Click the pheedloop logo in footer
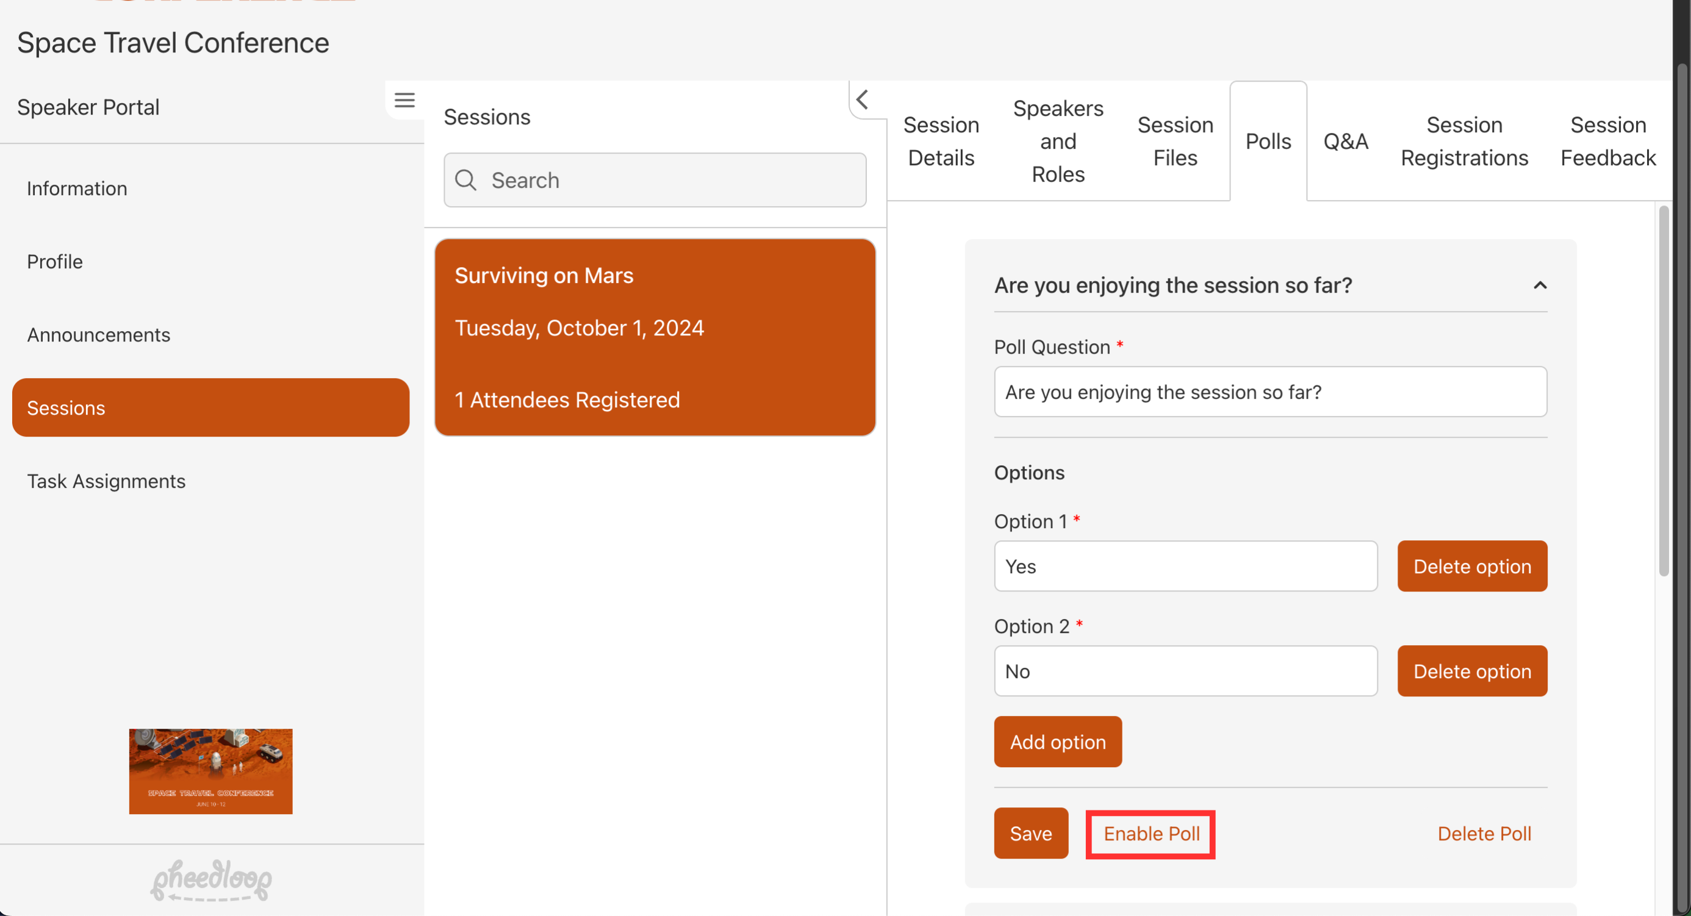This screenshot has height=916, width=1691. 210,879
